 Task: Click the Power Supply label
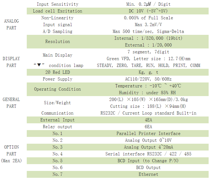[57, 79]
